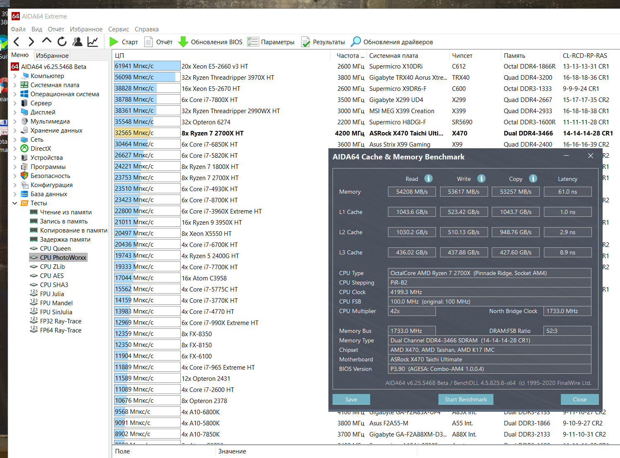Select the Безопасность tree item
This screenshot has width=620, height=458.
[45, 176]
